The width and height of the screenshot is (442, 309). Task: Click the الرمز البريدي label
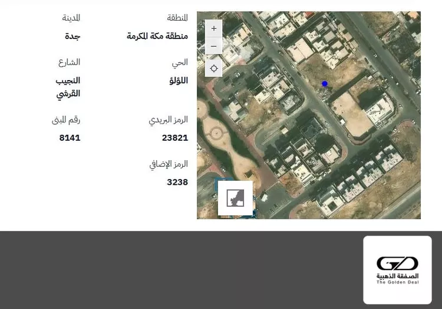click(169, 120)
